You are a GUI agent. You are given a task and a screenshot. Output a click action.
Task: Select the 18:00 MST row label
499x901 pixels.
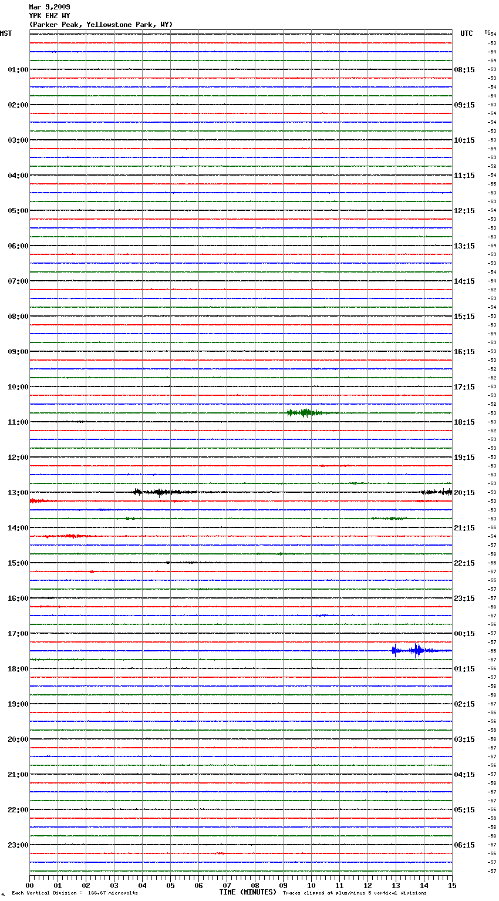[18, 669]
